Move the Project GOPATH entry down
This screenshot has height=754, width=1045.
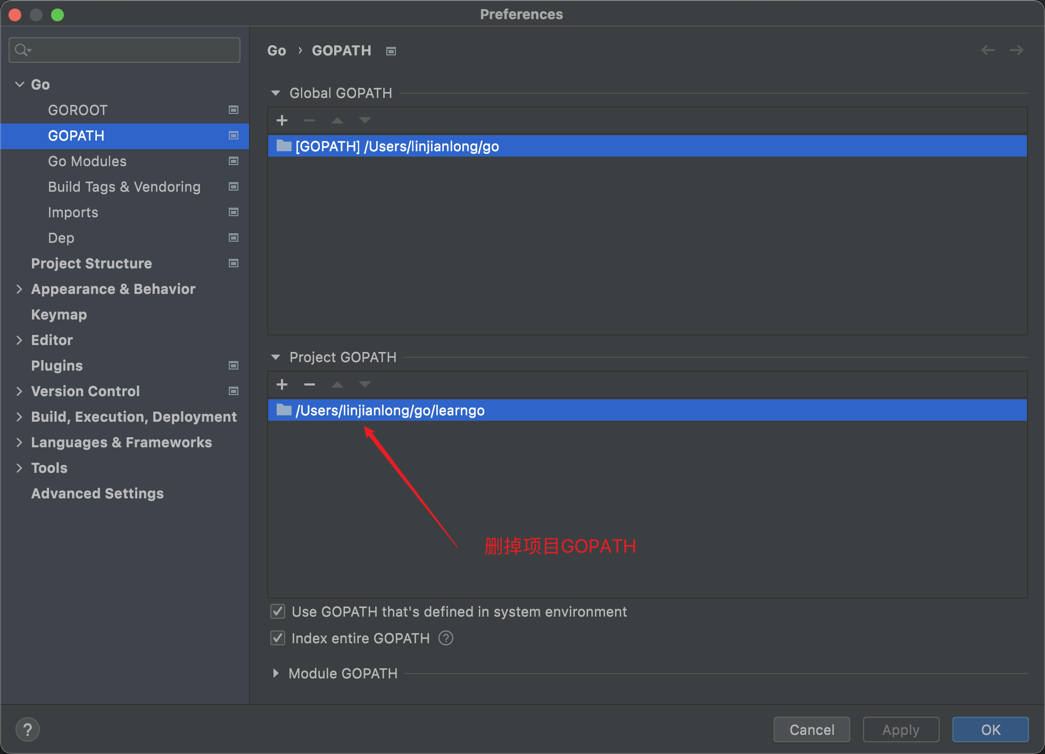(x=365, y=384)
